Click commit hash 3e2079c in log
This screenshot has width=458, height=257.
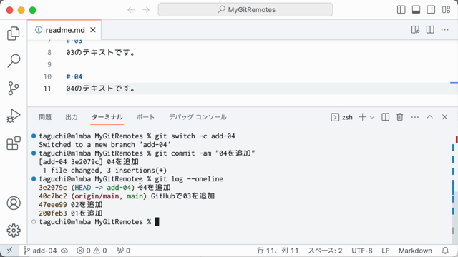pyautogui.click(x=52, y=188)
